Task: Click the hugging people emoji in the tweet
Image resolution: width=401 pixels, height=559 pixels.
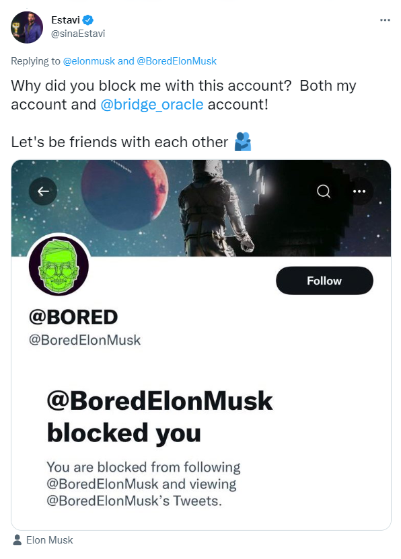Action: (x=243, y=142)
